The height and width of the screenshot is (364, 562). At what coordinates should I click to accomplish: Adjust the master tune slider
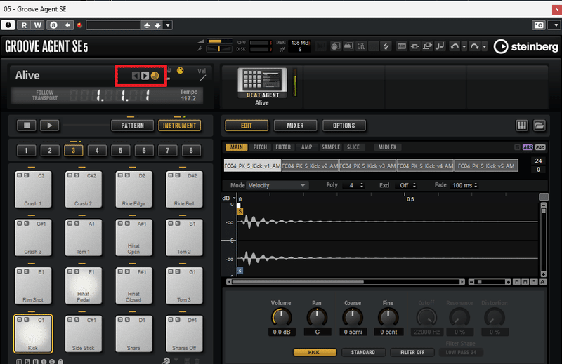tap(220, 49)
